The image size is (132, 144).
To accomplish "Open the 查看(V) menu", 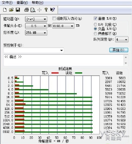I will click(22, 3).
